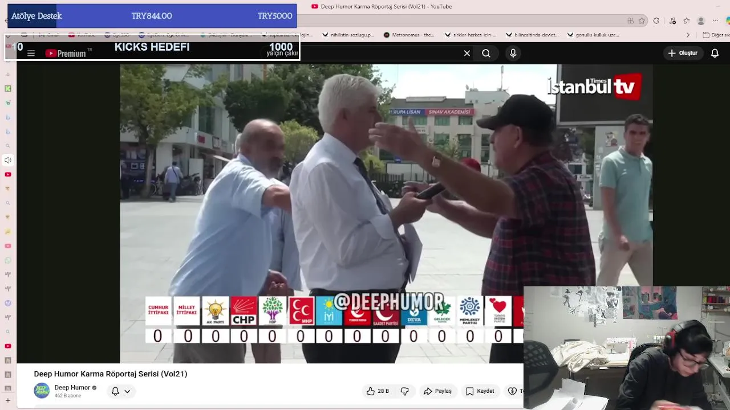This screenshot has width=730, height=410.
Task: Open browser settings three-dots menu
Action: click(715, 20)
